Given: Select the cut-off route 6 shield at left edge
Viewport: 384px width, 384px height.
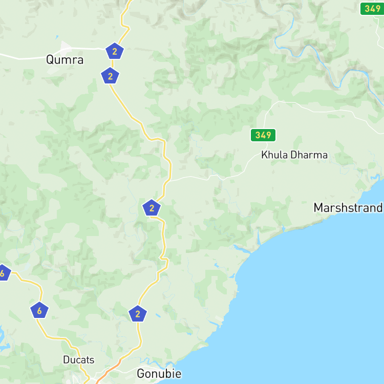Looking at the screenshot, I should [5, 272].
